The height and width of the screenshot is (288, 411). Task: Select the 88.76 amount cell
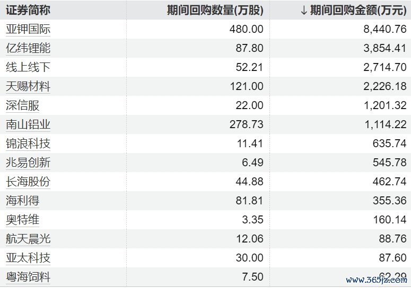point(340,239)
